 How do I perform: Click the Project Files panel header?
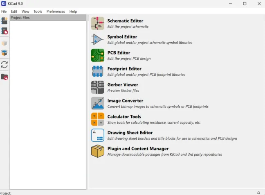(48, 18)
